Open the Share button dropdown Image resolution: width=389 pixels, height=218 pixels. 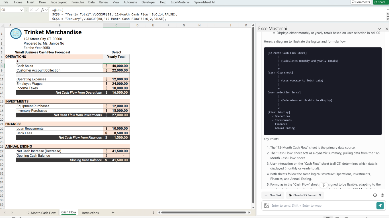click(388, 2)
